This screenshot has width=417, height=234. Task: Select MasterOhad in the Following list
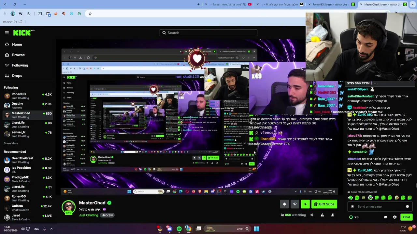point(28,115)
